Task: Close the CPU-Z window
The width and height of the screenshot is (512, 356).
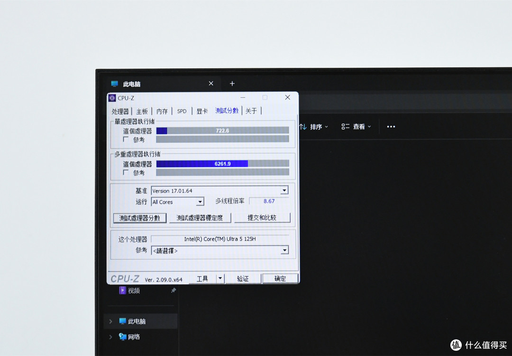Action: click(287, 97)
